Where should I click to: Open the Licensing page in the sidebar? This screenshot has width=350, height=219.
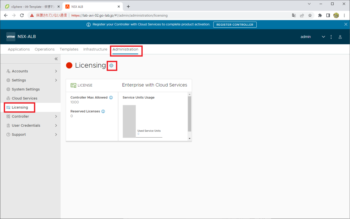(30, 107)
